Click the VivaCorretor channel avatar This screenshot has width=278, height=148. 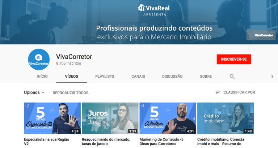39,60
